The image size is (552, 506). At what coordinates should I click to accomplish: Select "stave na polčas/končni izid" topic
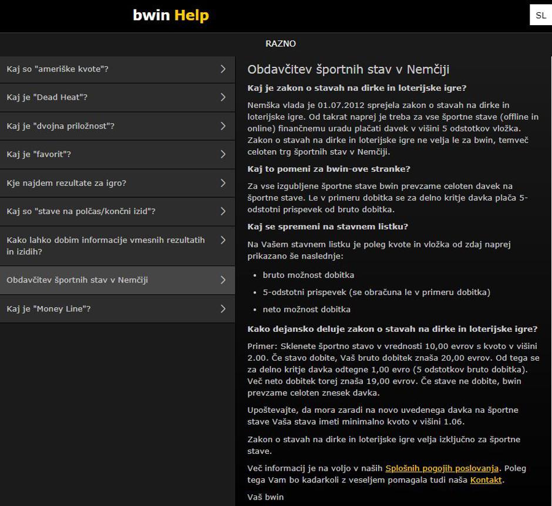coord(81,212)
